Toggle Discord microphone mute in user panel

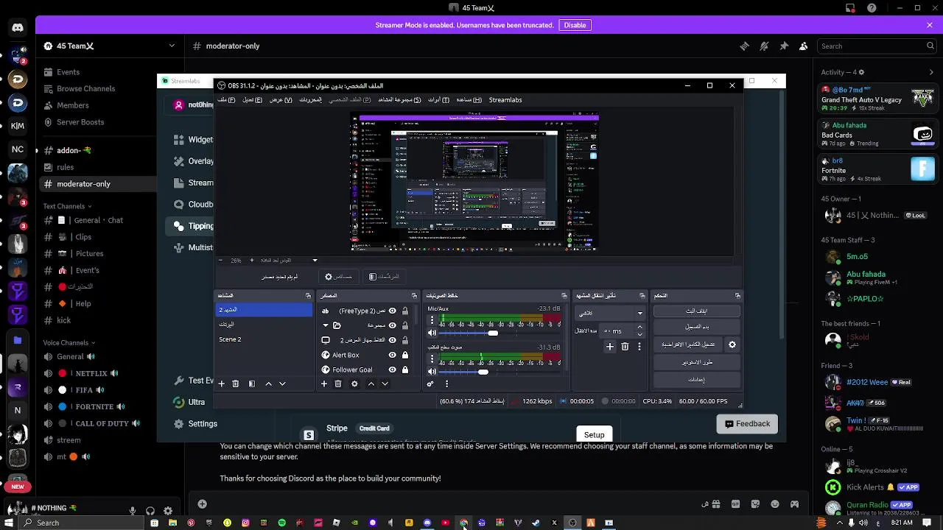(x=133, y=510)
